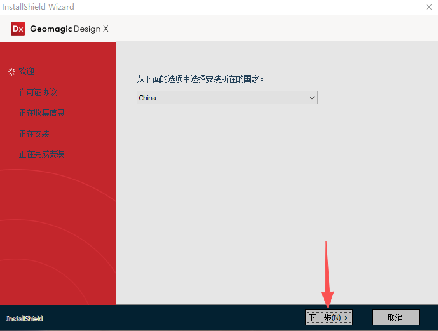This screenshot has height=331, width=438.
Task: Select the 许可证协议 step label
Action: point(38,92)
